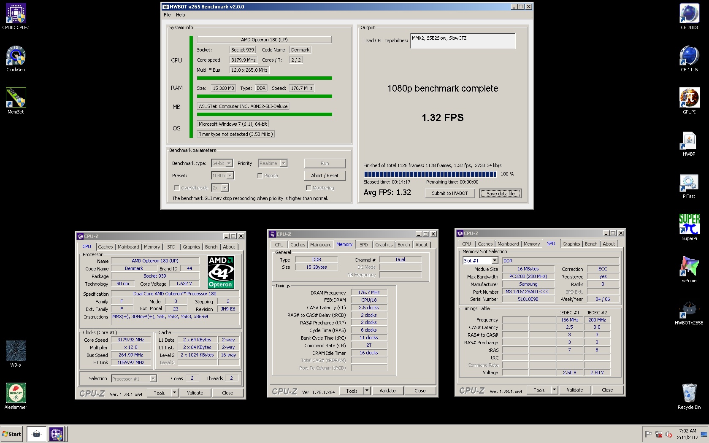Viewport: 709px width, 443px height.
Task: Open the GPUPI desktop icon
Action: click(689, 100)
